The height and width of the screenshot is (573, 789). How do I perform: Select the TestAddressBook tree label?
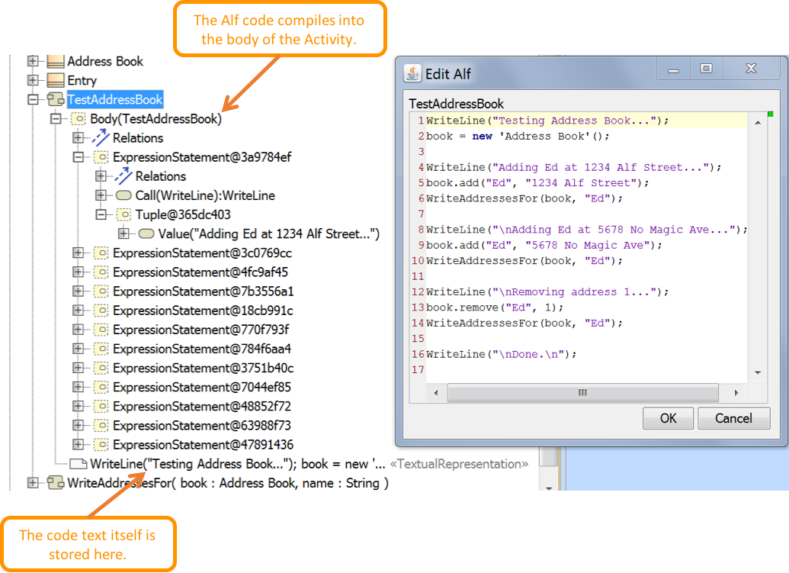[x=114, y=100]
